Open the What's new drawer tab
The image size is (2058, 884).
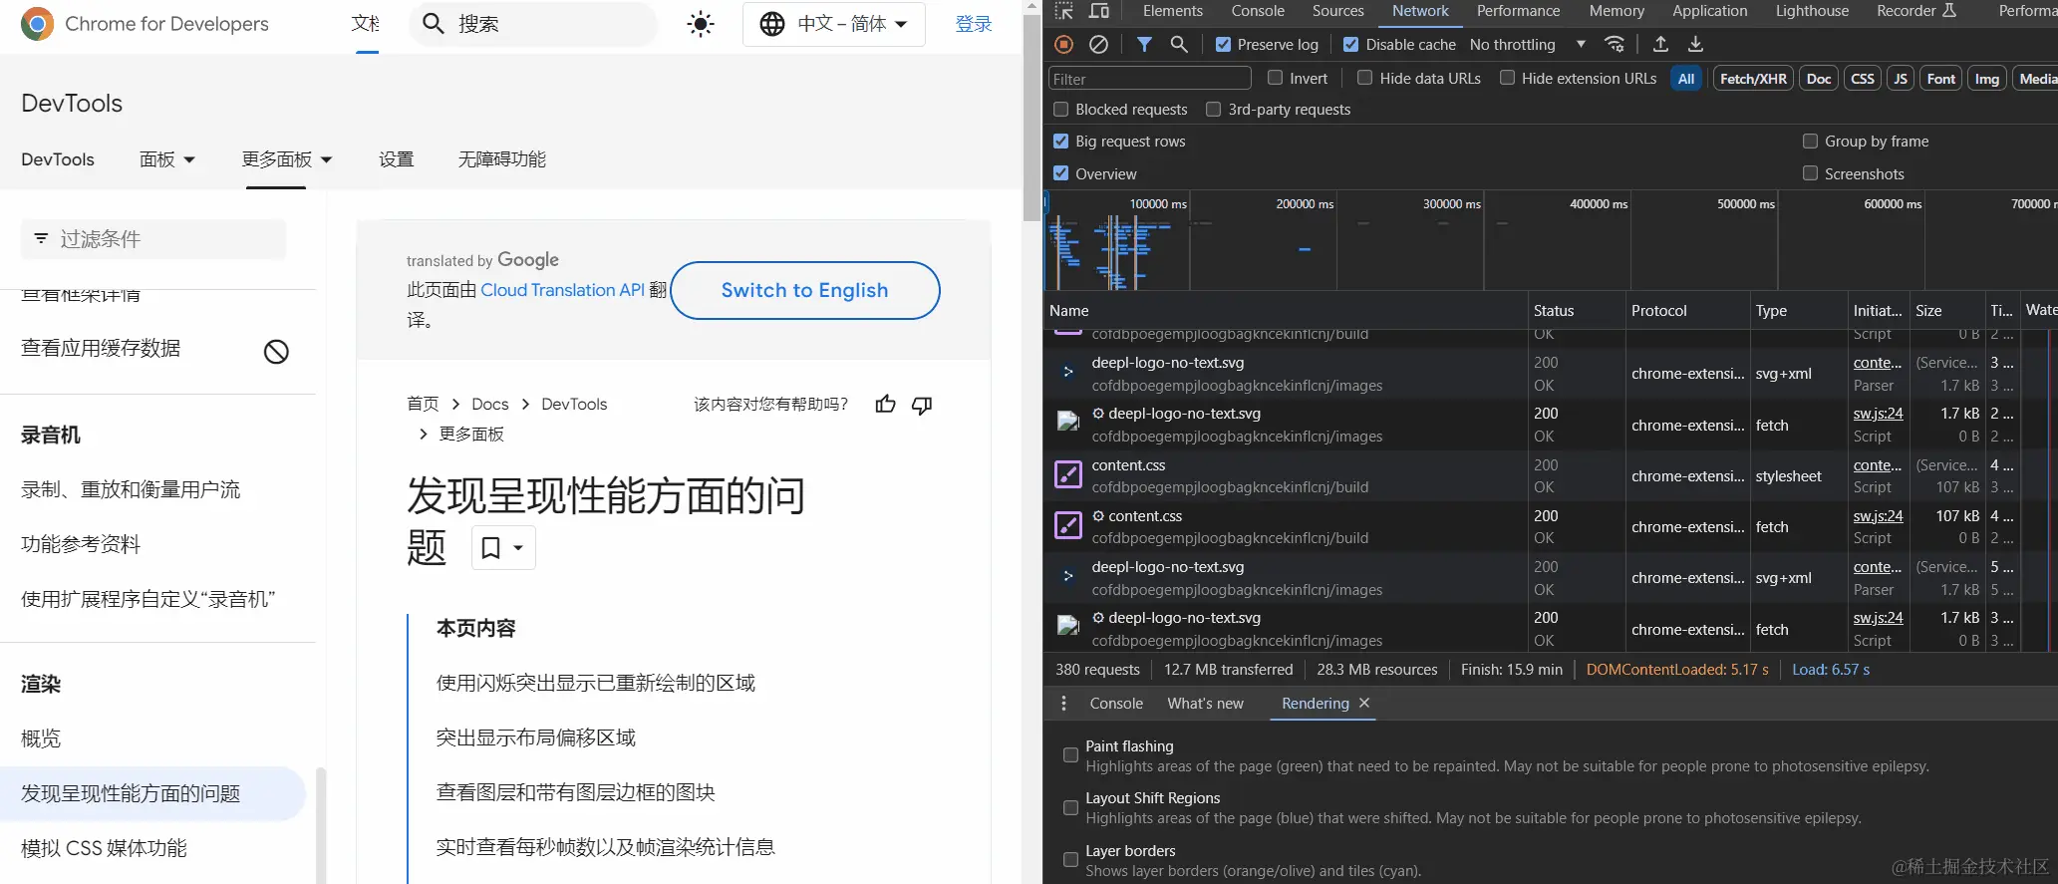pyautogui.click(x=1205, y=703)
